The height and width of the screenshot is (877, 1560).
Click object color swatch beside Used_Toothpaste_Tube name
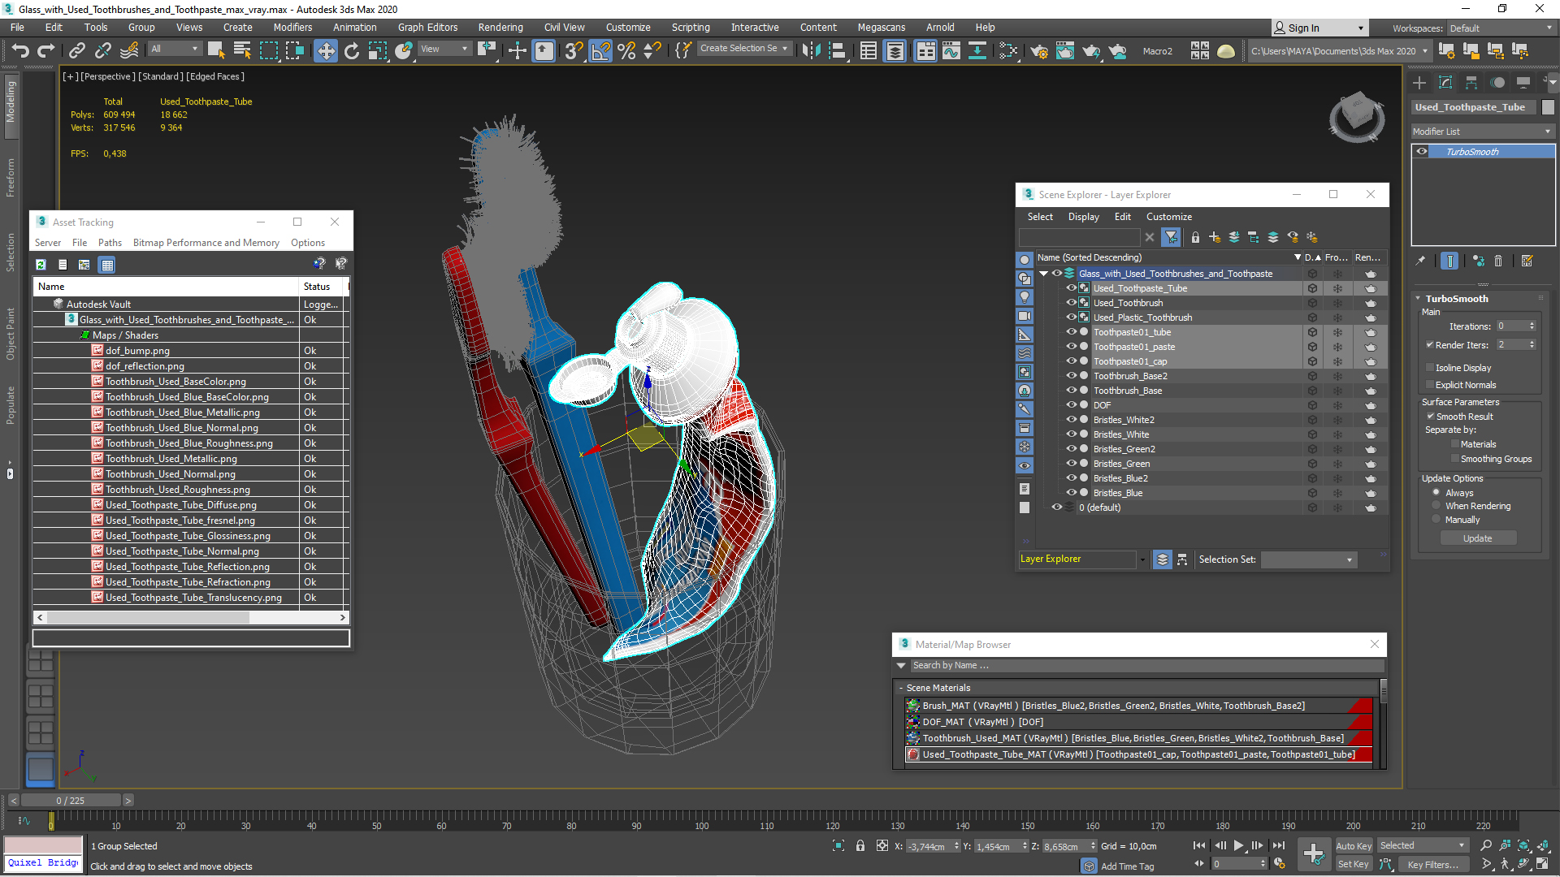click(1548, 107)
